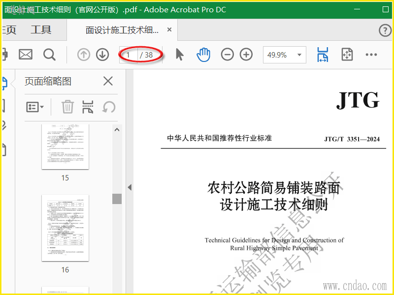This screenshot has width=394, height=295.
Task: Select the 面设计施工技术细... document tab
Action: (x=122, y=30)
